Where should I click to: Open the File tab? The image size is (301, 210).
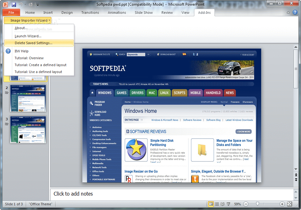coord(11,13)
